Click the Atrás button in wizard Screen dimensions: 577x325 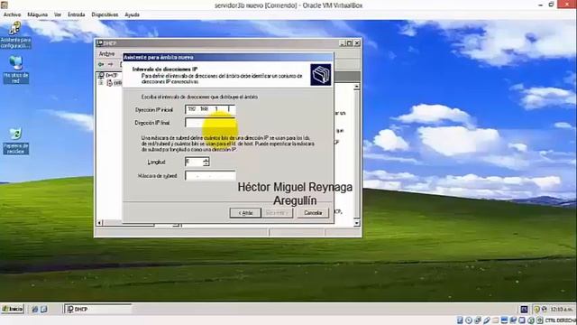click(x=245, y=213)
